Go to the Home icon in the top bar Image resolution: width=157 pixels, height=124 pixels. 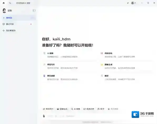[x=4, y=3]
